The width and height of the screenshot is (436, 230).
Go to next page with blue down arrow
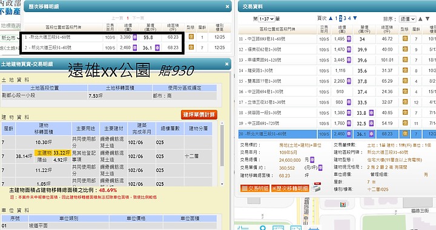coord(355,18)
